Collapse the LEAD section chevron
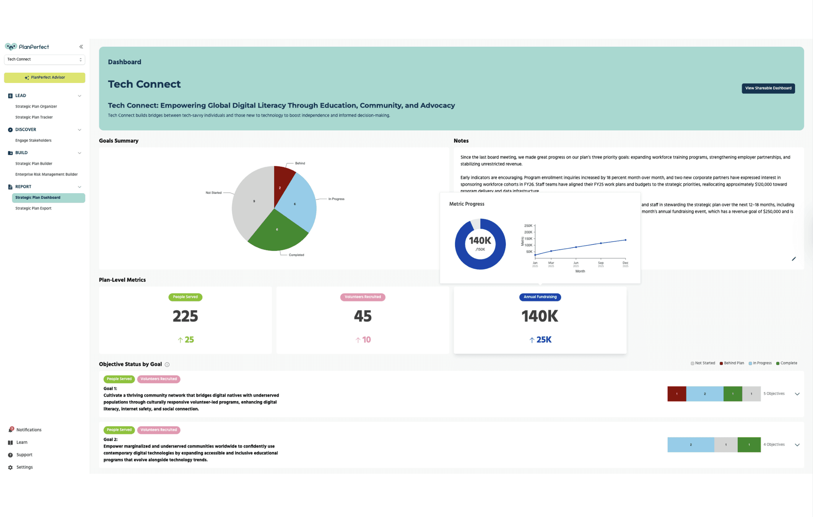The image size is (813, 517). (80, 96)
